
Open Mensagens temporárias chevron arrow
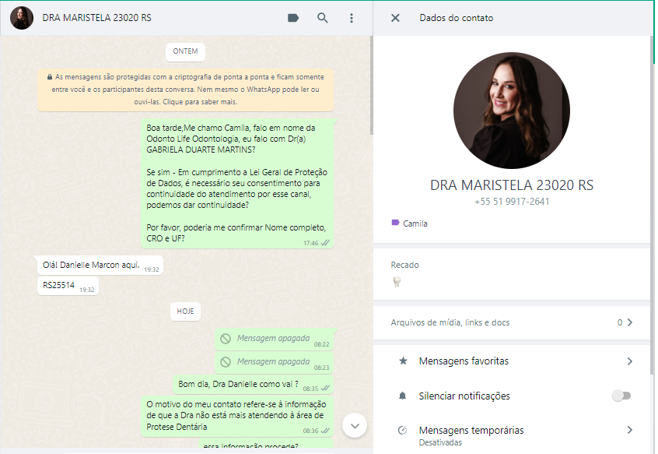pyautogui.click(x=629, y=430)
